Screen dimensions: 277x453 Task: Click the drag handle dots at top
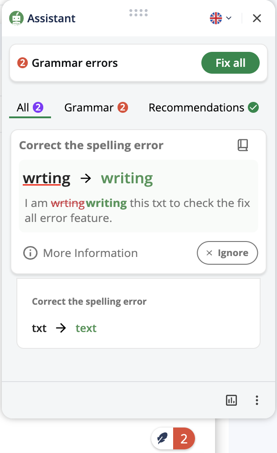pyautogui.click(x=138, y=13)
